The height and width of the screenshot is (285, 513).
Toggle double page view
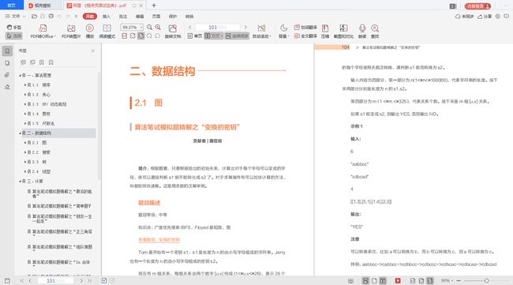pos(214,36)
